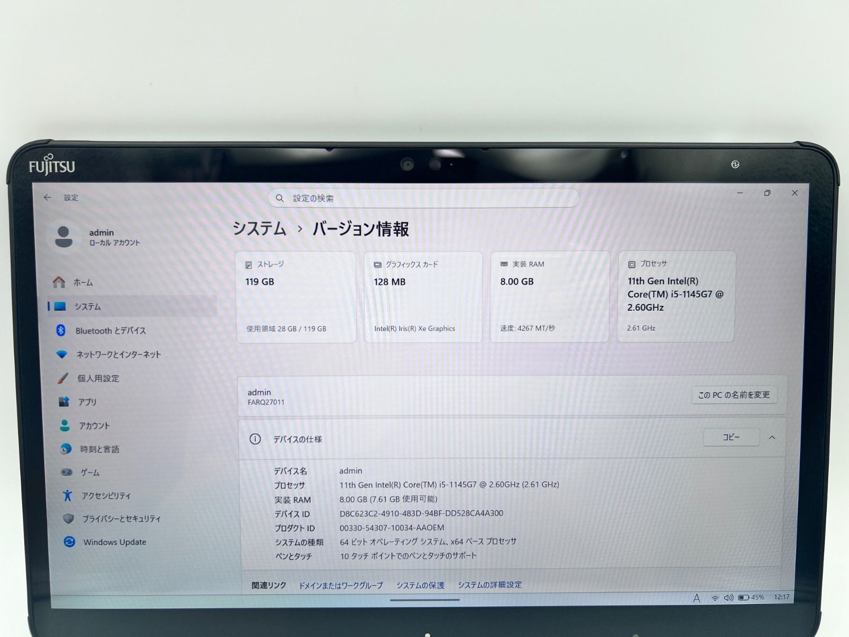The width and height of the screenshot is (849, 637).
Task: Focus the 設定の検索 search box
Action: (x=423, y=198)
